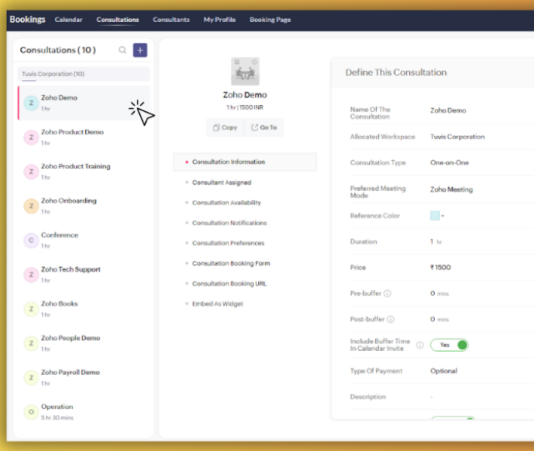Click the Go To button
This screenshot has width=534, height=451.
point(264,128)
